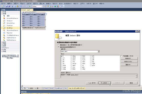
Task: Click the 高级 (Advanced) button
Action: pos(129,65)
